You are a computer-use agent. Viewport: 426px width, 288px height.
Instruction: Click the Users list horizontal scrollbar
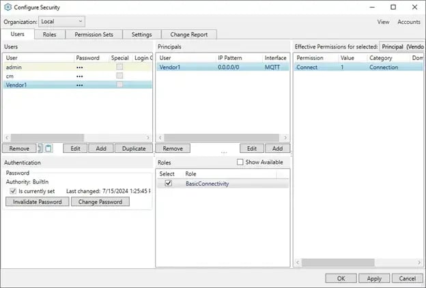68,137
